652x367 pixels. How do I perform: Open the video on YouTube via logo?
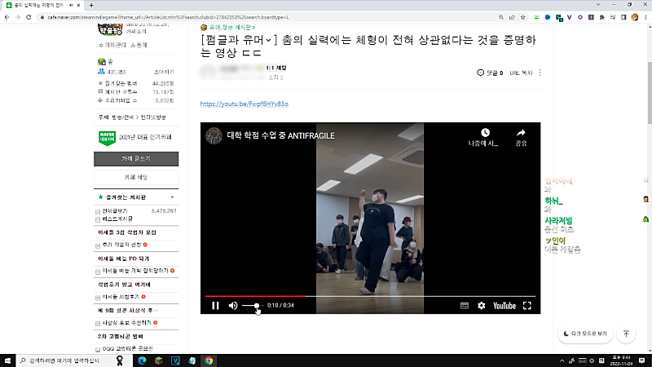[x=504, y=306]
